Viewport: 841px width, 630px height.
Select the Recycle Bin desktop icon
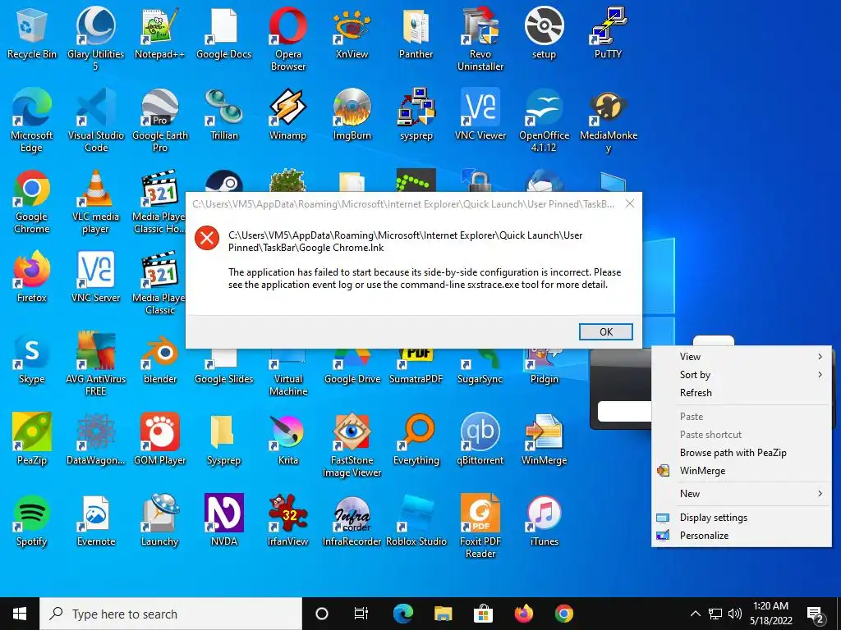[x=32, y=33]
